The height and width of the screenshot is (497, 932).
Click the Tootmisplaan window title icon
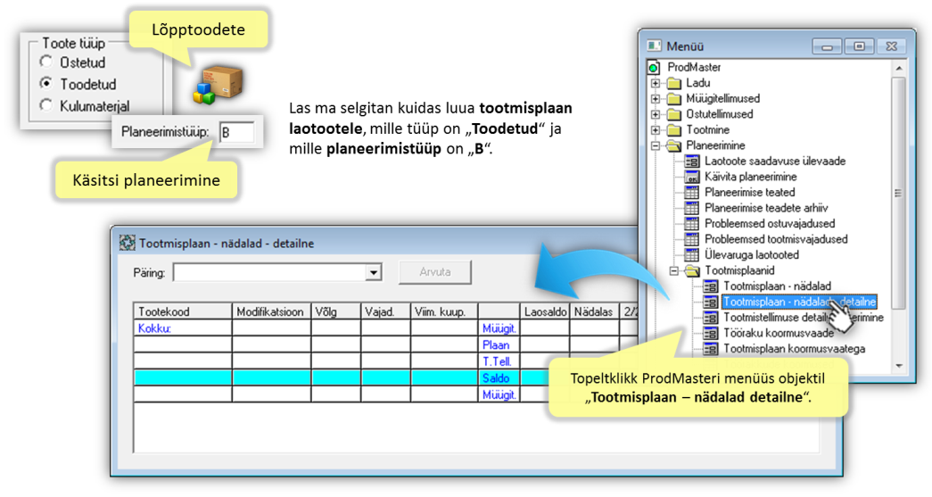click(x=127, y=244)
